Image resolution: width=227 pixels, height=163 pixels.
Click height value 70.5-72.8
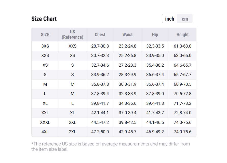(x=182, y=94)
